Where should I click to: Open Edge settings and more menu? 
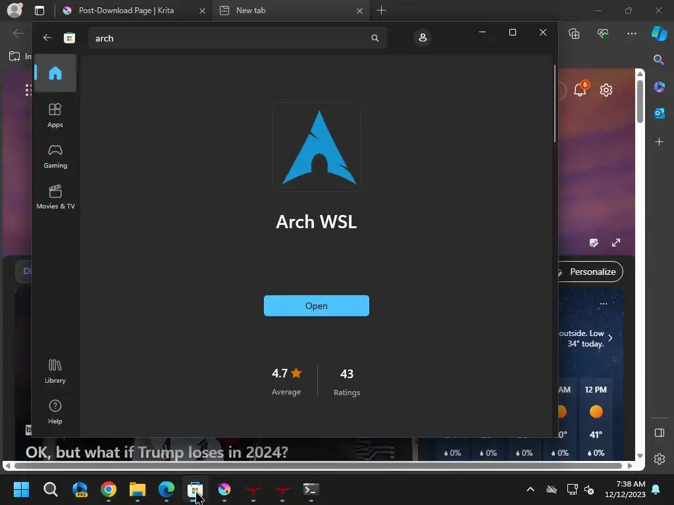(x=631, y=34)
